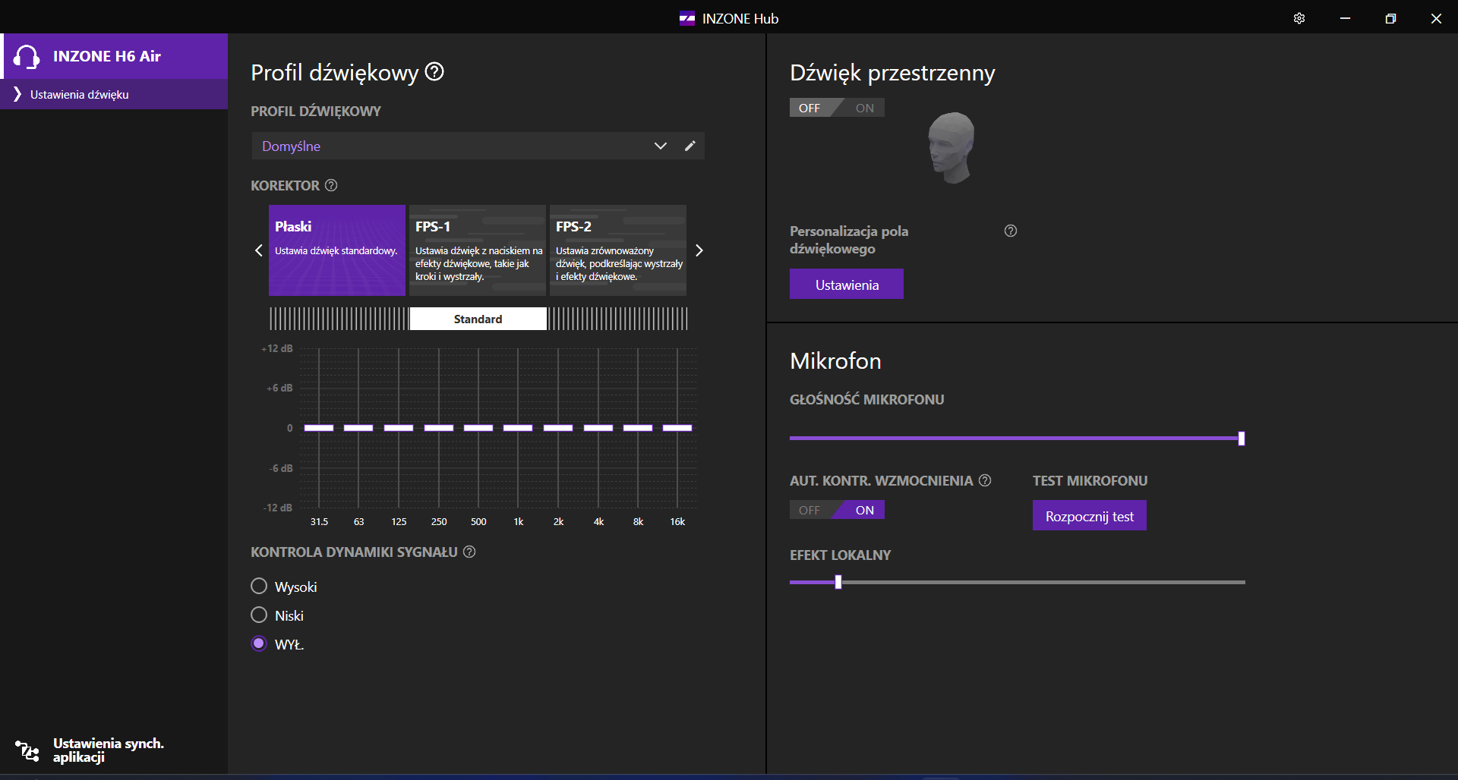Click the 500 Hz equalizer band slider
The width and height of the screenshot is (1458, 780).
[x=478, y=428]
